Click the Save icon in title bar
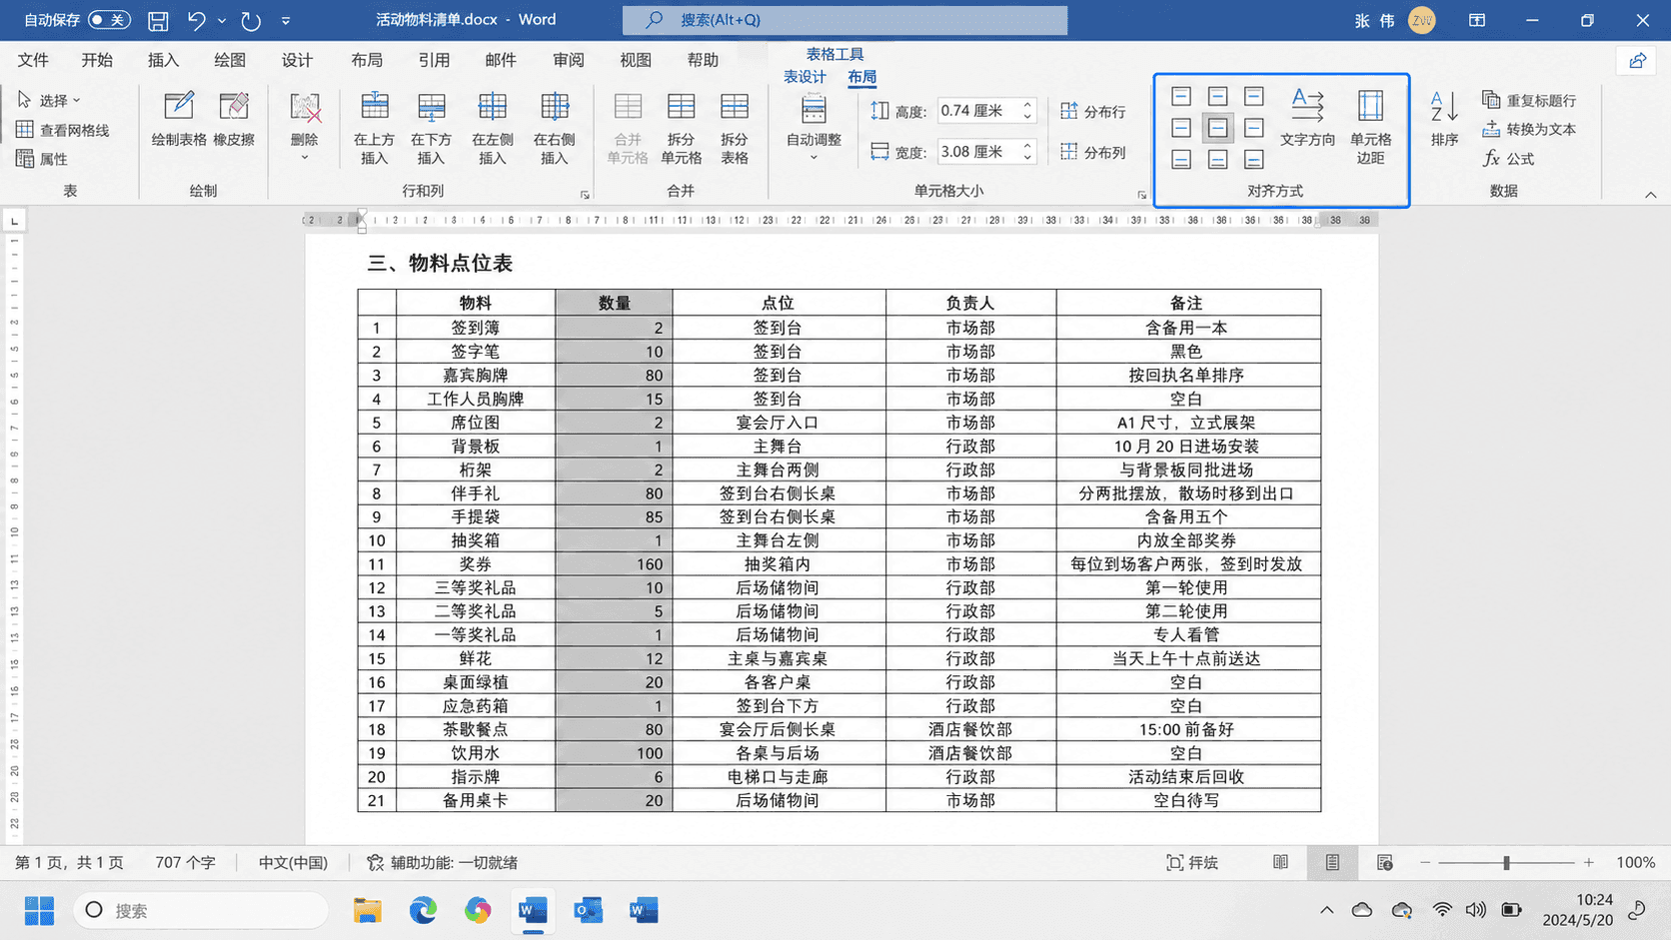Image resolution: width=1671 pixels, height=940 pixels. coord(158,20)
